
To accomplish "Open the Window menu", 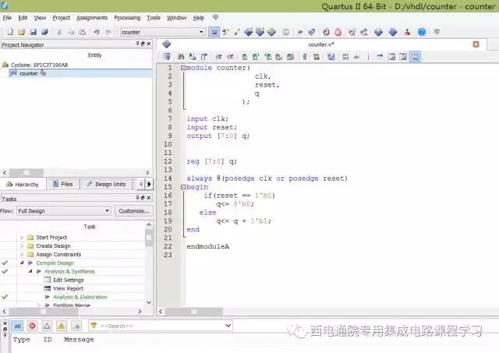I will click(177, 18).
